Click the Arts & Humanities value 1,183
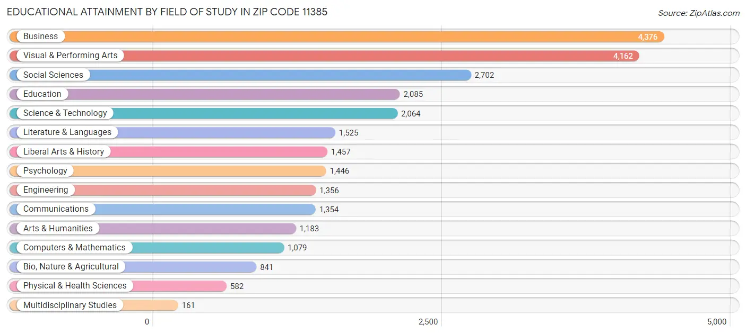 (311, 228)
